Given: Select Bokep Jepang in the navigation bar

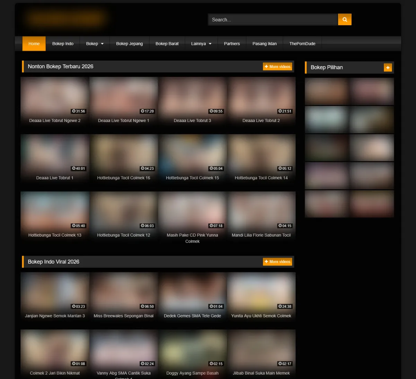Looking at the screenshot, I should coord(129,44).
